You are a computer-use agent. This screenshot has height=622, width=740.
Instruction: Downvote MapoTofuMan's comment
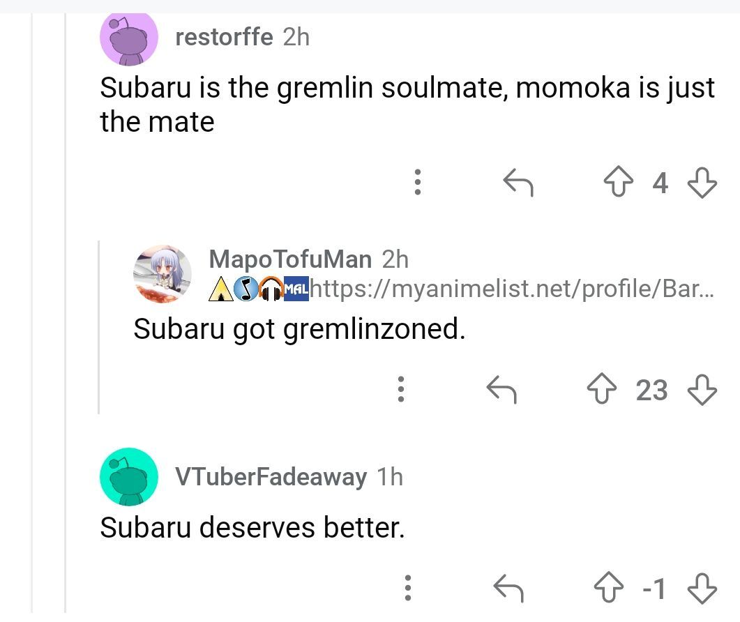coord(702,390)
